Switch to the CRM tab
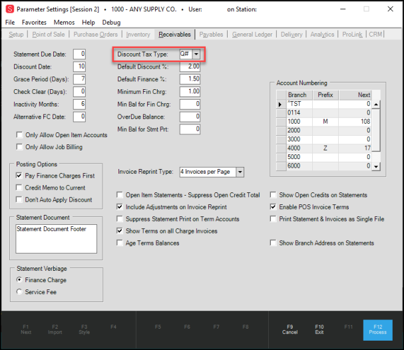 (375, 34)
